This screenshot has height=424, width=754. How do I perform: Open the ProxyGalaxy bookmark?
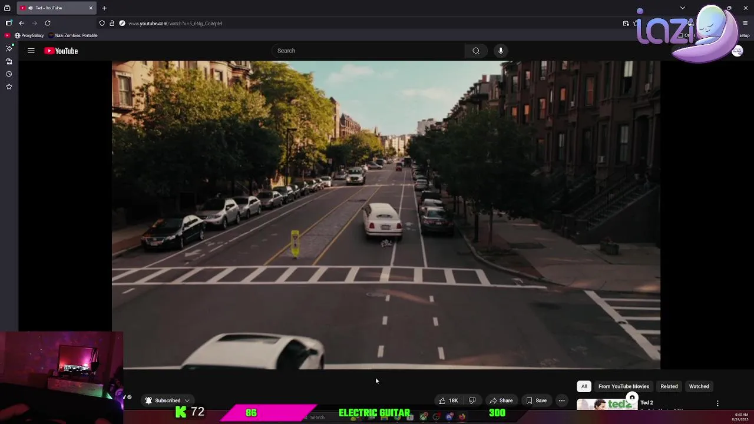(29, 35)
